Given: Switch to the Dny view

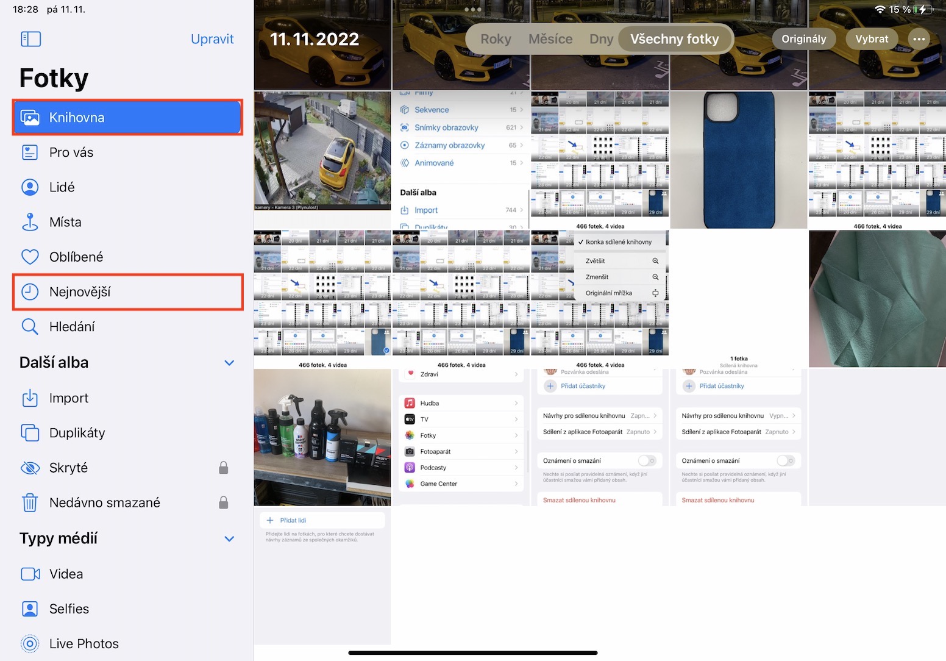Looking at the screenshot, I should click(x=601, y=39).
